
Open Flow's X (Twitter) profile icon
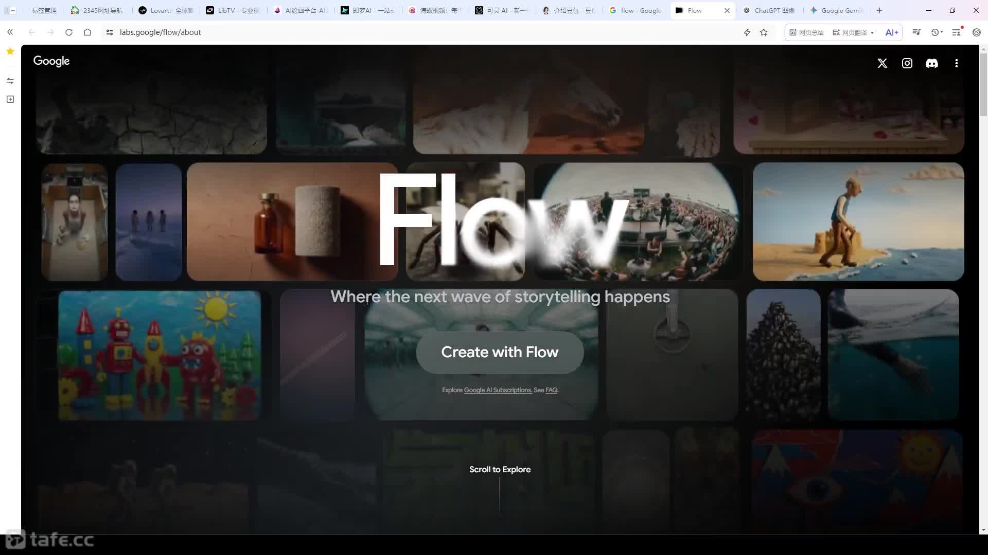(x=883, y=63)
